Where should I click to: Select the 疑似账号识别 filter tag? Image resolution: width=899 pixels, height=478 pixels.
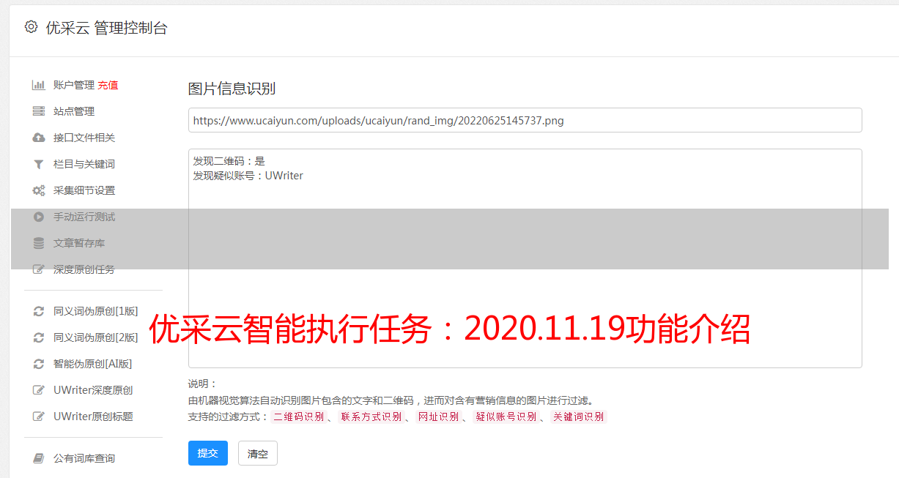506,417
